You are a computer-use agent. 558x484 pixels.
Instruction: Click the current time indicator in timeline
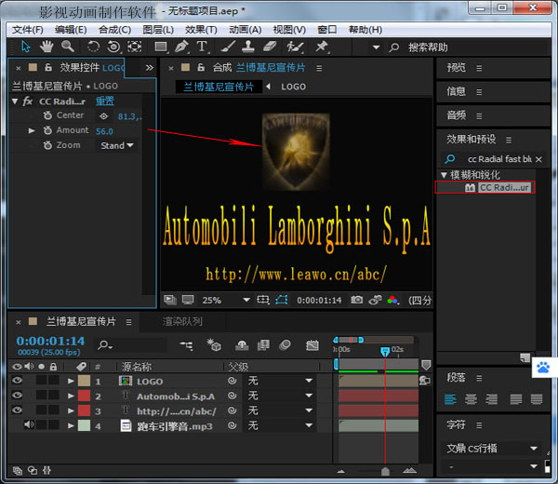click(385, 352)
